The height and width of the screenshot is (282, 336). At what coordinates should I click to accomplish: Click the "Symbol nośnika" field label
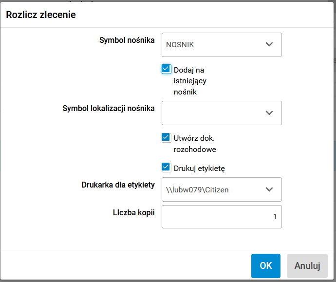coord(127,40)
